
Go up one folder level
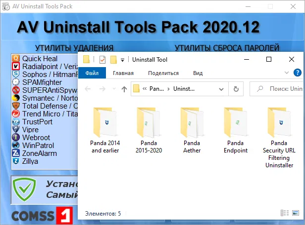[124, 89]
